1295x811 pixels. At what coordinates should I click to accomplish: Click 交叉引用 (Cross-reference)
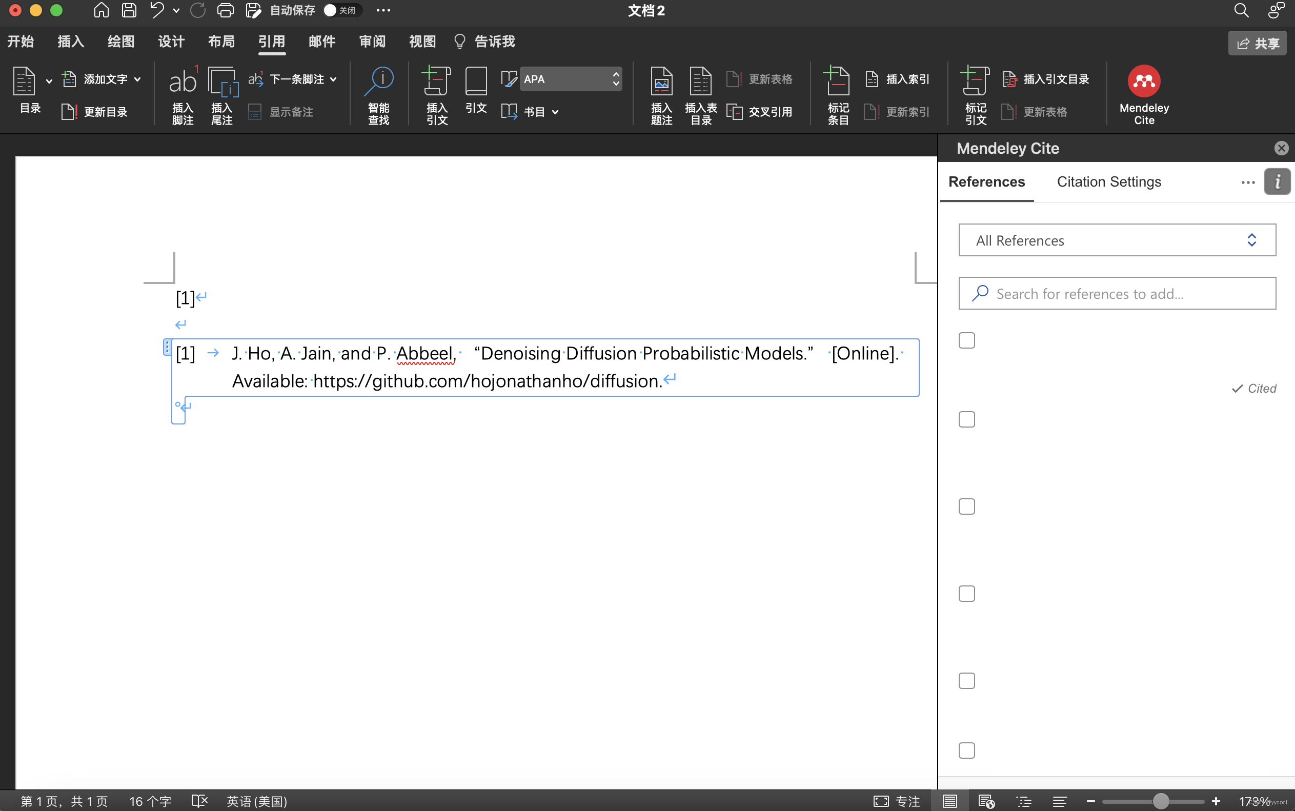point(759,112)
